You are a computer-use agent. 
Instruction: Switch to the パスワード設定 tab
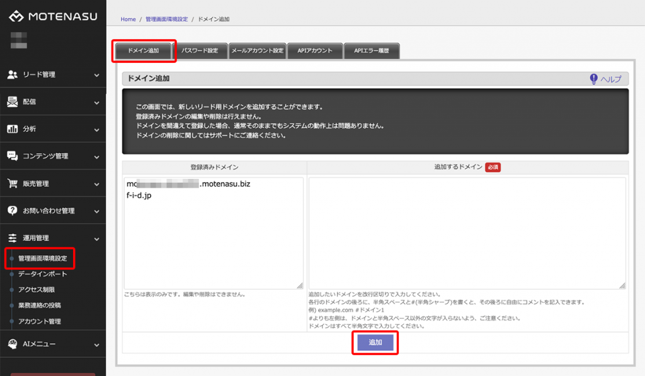200,51
